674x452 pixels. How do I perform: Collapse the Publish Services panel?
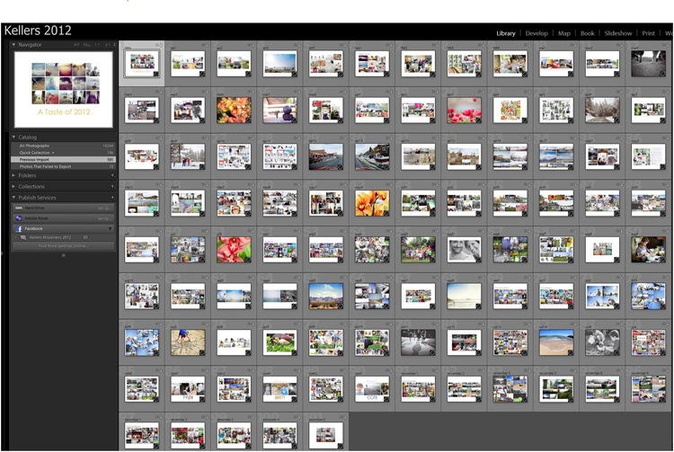13,198
